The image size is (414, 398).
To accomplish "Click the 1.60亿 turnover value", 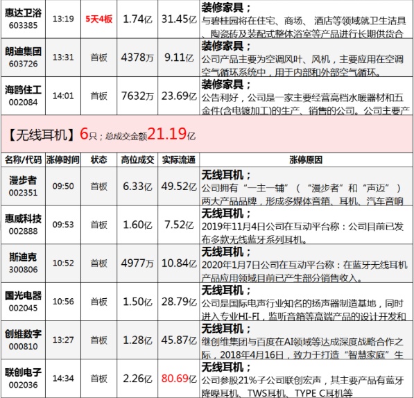I will [137, 225].
